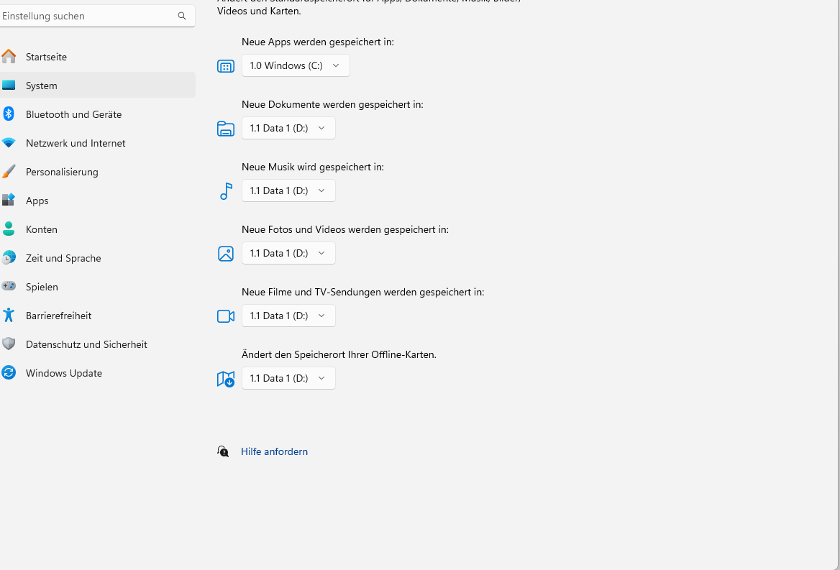The width and height of the screenshot is (840, 570).
Task: Open Apps settings category
Action: (x=98, y=201)
